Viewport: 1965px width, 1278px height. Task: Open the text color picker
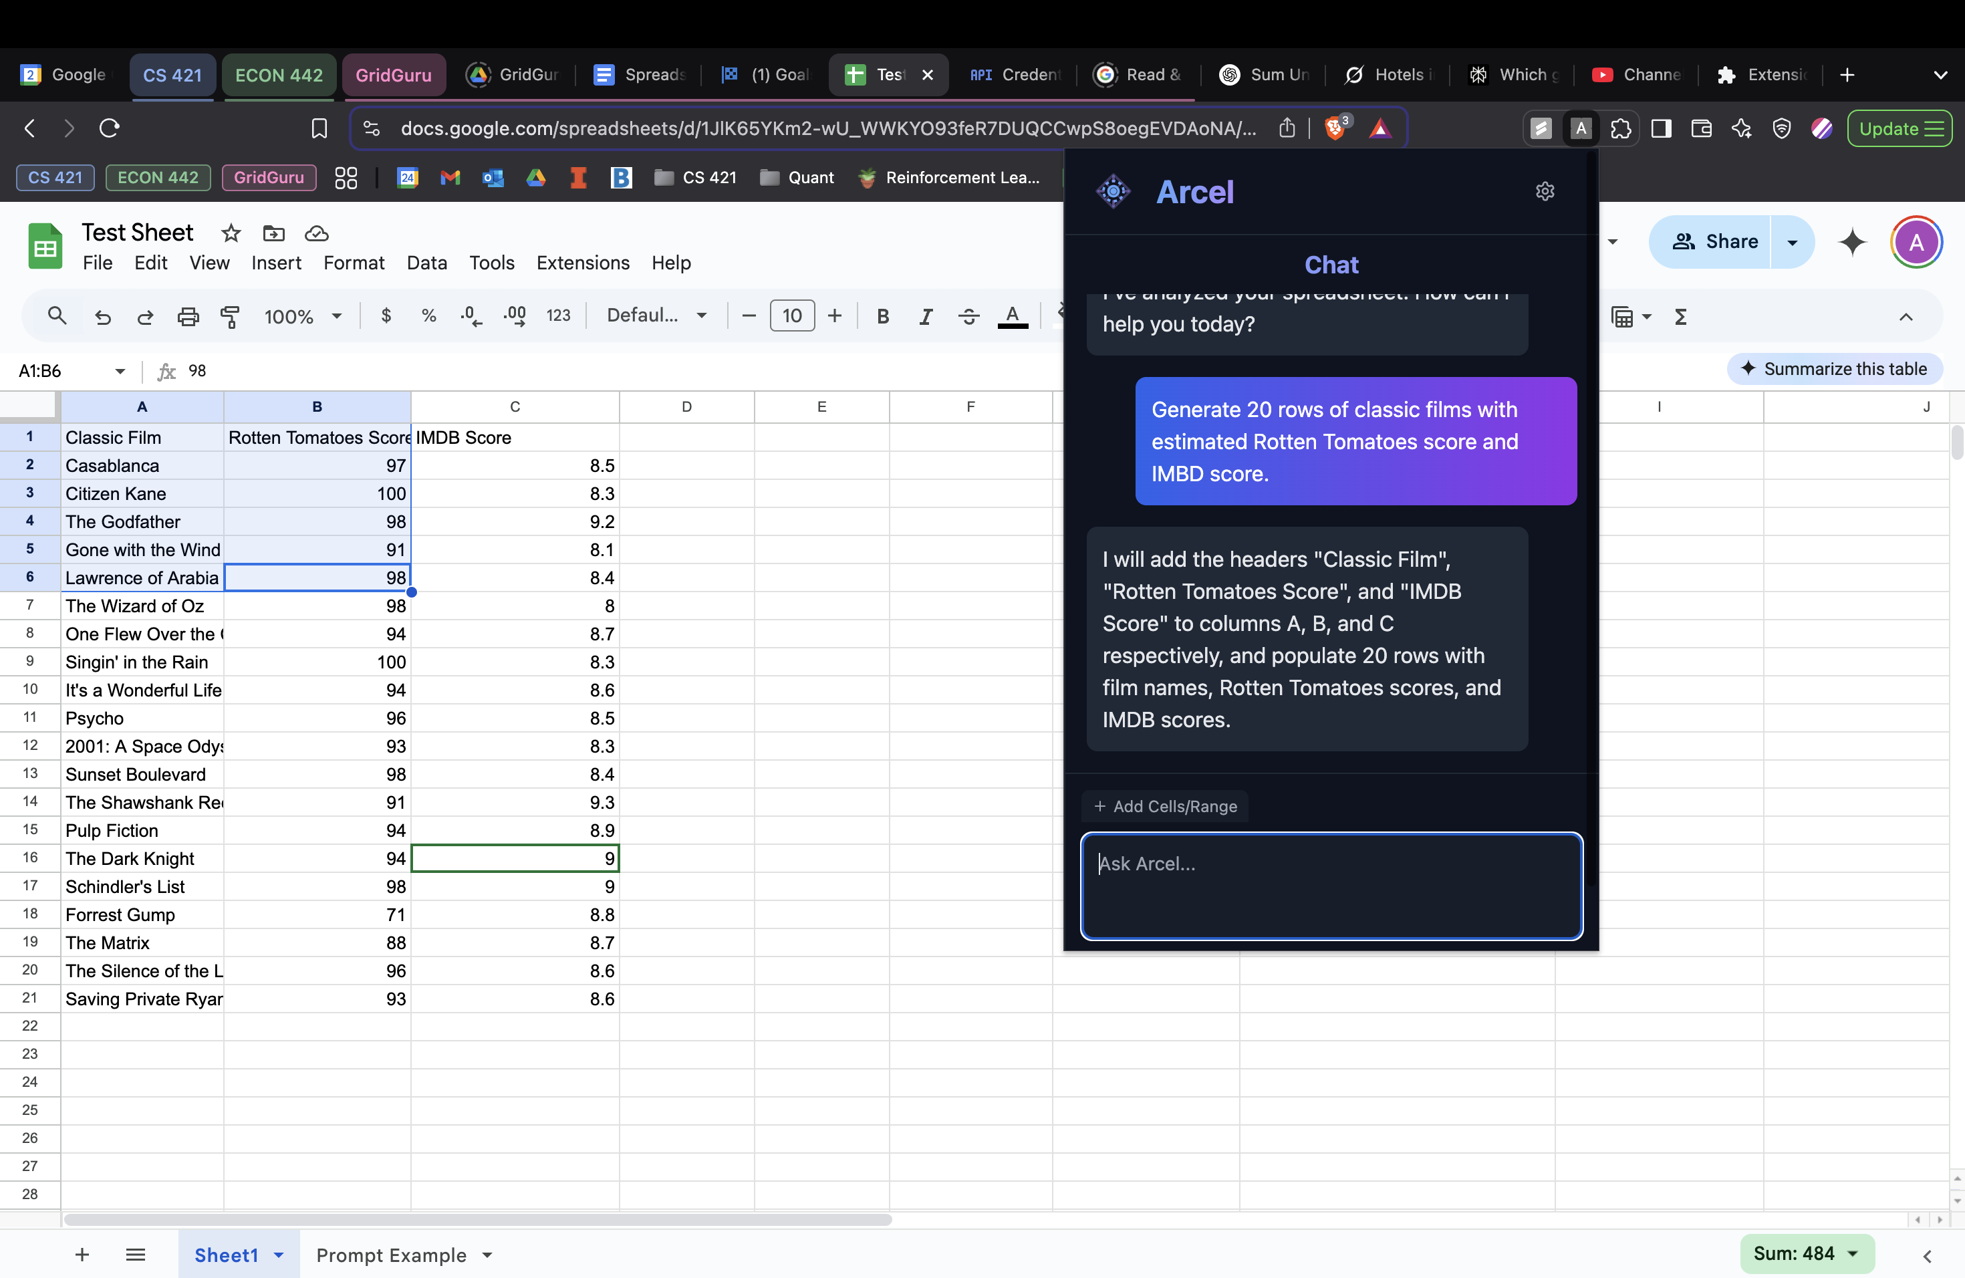[x=1012, y=316]
